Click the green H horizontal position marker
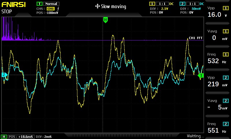This screenshot has height=139, width=231. [x=105, y=20]
